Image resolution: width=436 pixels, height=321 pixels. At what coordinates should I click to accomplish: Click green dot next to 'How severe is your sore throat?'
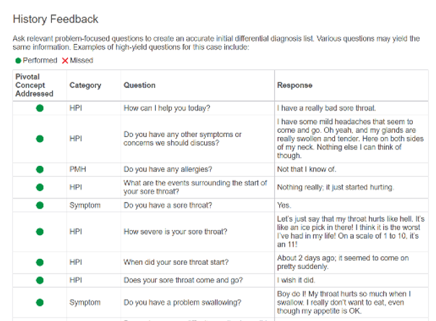pos(40,232)
